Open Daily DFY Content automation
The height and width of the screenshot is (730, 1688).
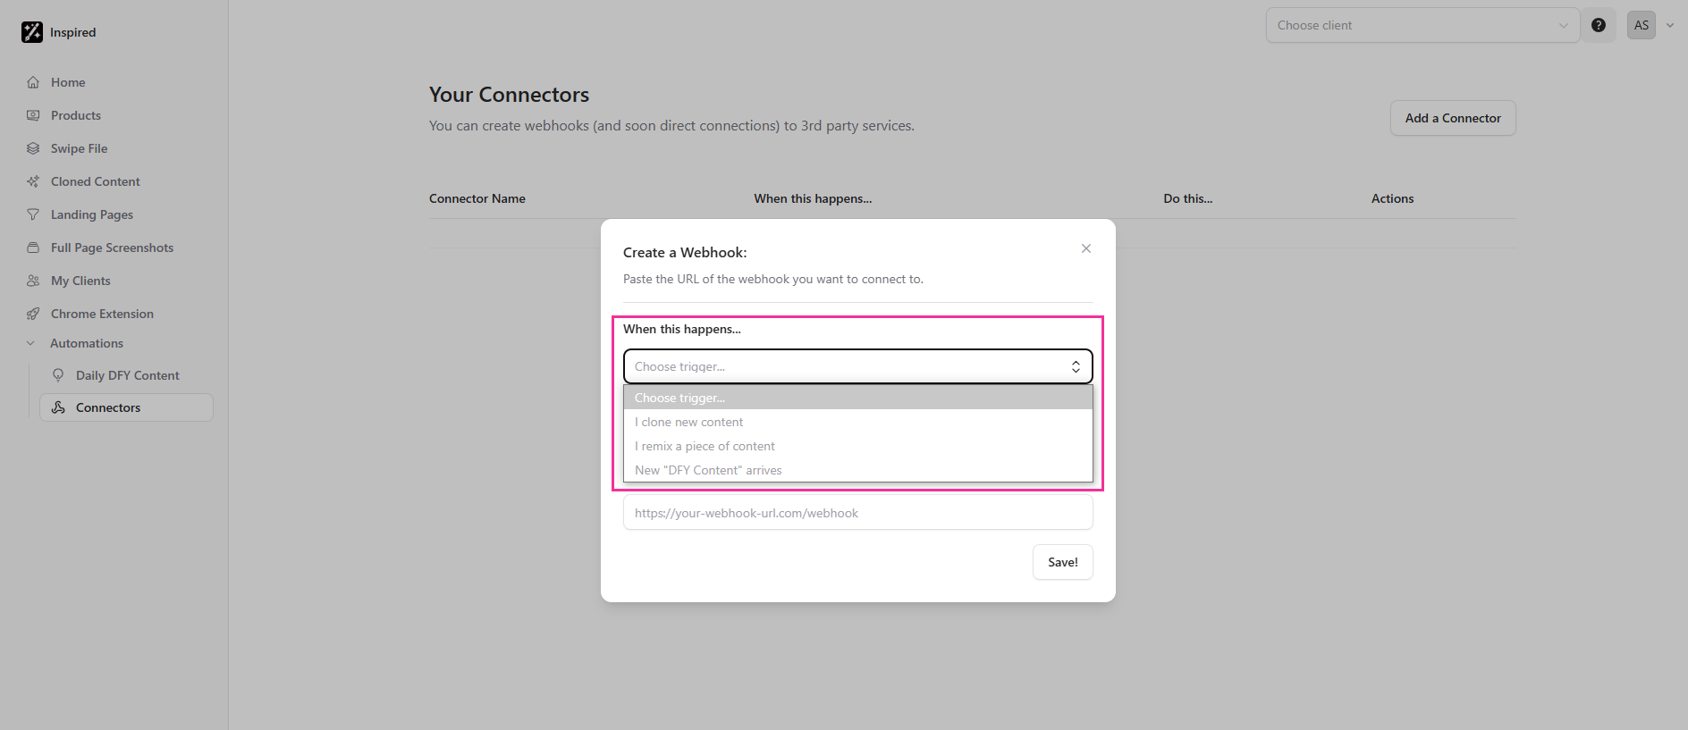click(128, 375)
